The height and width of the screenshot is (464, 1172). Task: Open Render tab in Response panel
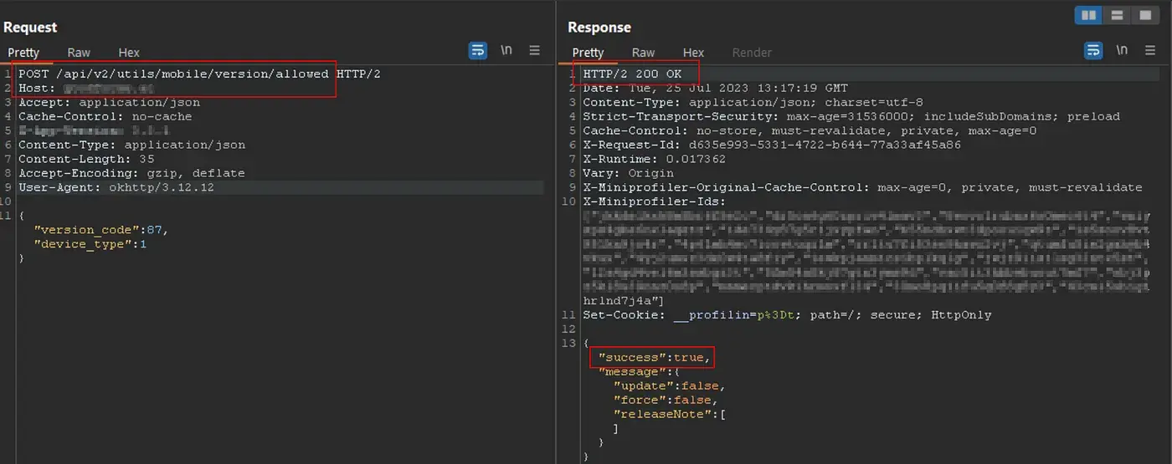752,53
